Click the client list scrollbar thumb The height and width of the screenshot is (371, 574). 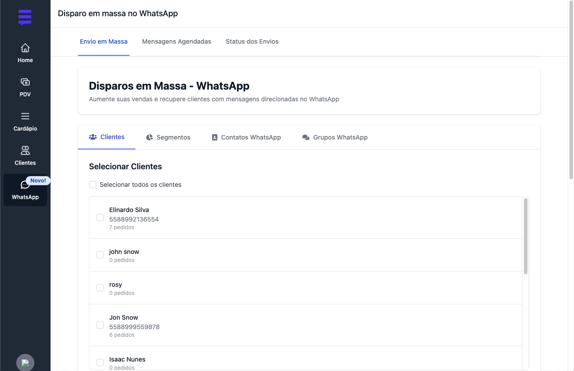(x=526, y=236)
